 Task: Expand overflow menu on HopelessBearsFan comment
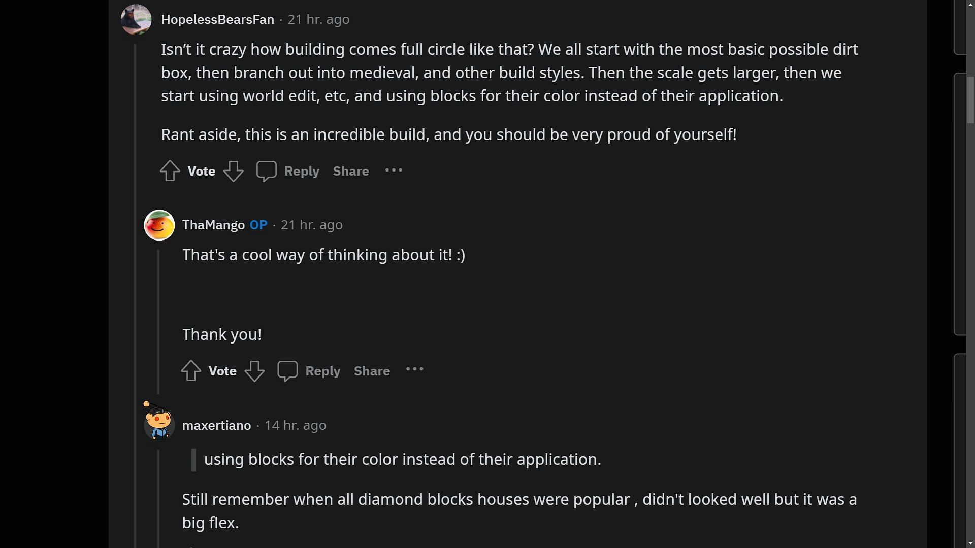393,169
